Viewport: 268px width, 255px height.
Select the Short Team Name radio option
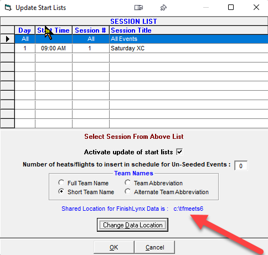[61, 191]
